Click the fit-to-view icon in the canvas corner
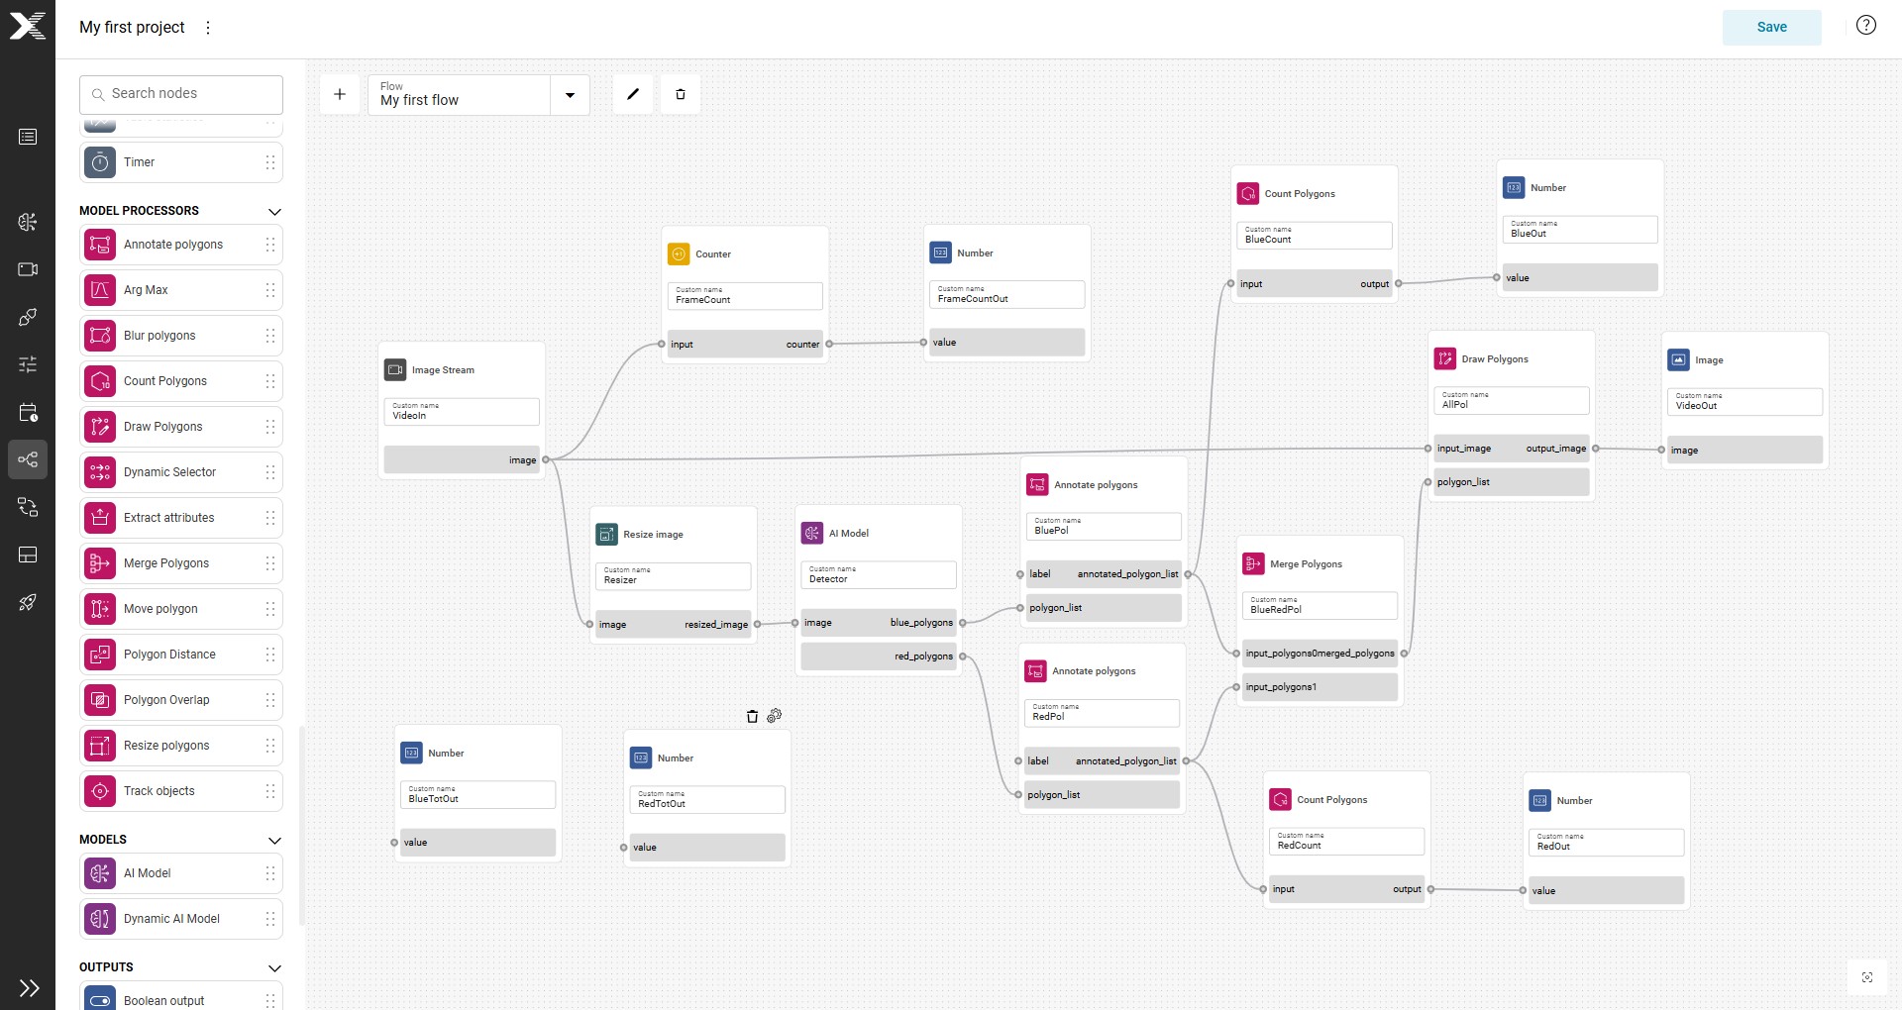This screenshot has height=1010, width=1902. (1867, 977)
